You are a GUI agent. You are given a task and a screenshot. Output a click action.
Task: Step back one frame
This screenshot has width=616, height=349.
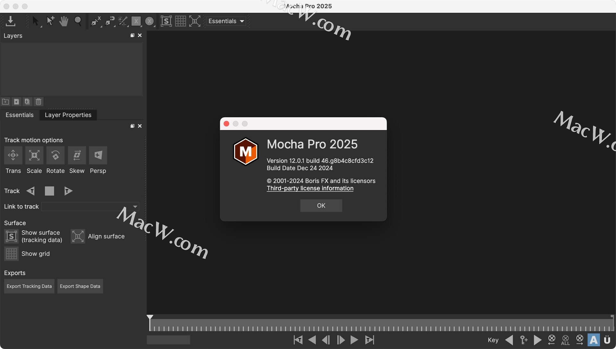[326, 340]
